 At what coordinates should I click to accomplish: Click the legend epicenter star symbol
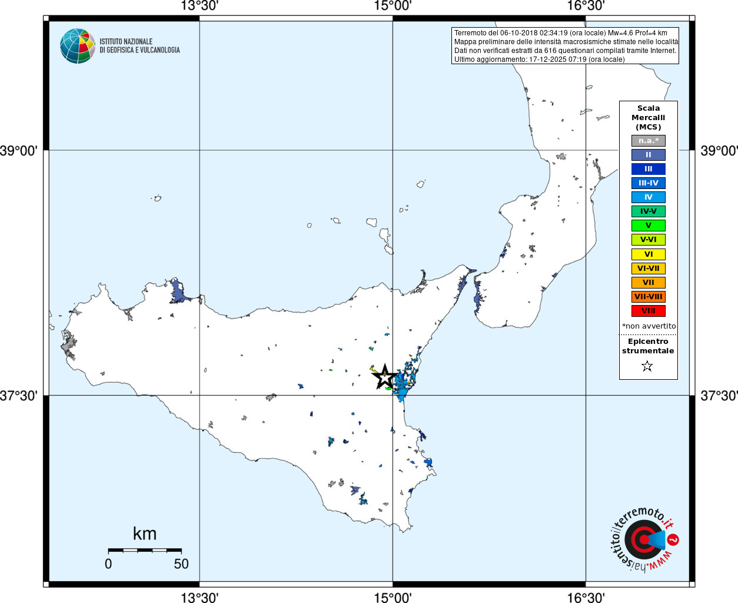[647, 366]
